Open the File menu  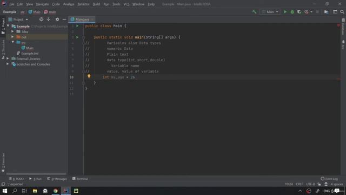[12, 4]
